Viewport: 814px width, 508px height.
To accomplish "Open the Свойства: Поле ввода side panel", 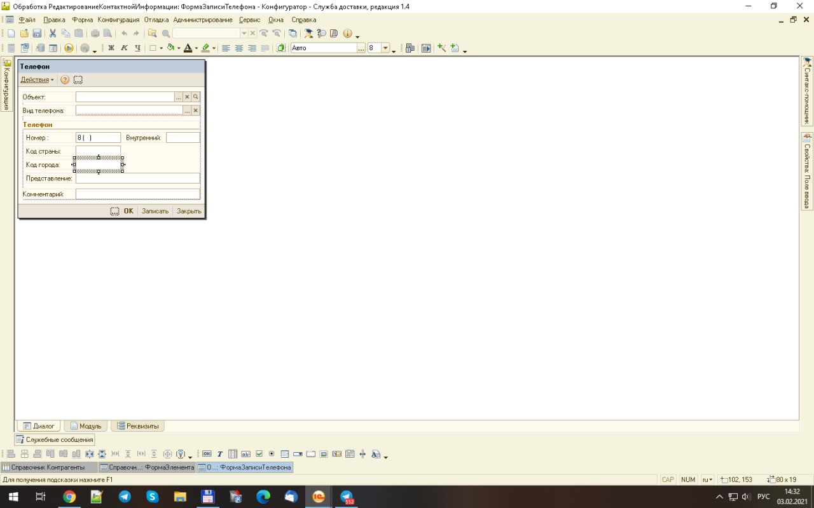I will click(x=807, y=171).
